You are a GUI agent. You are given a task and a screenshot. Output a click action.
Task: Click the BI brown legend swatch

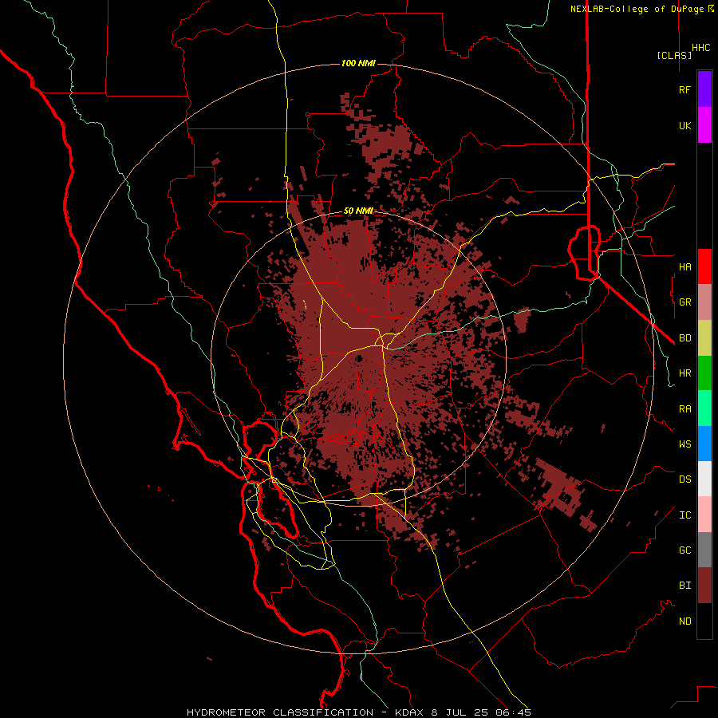click(704, 586)
